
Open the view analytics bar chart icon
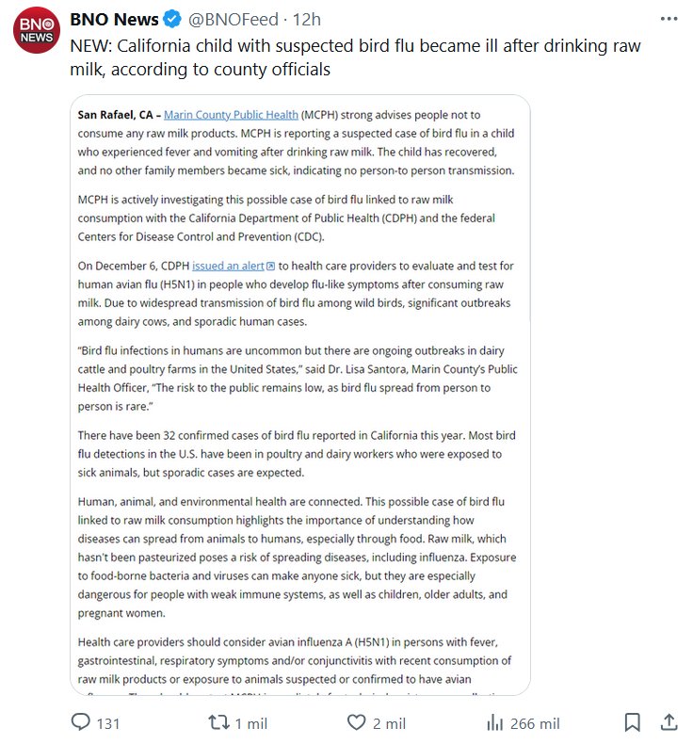(x=493, y=722)
